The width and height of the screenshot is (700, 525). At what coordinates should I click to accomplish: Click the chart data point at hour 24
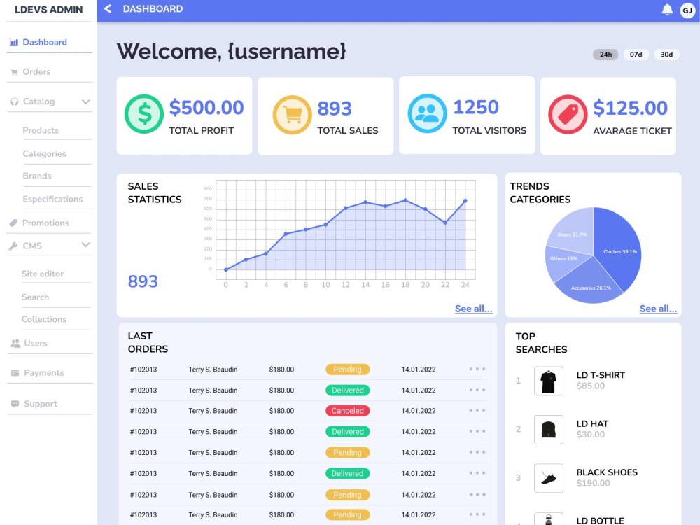pos(465,201)
